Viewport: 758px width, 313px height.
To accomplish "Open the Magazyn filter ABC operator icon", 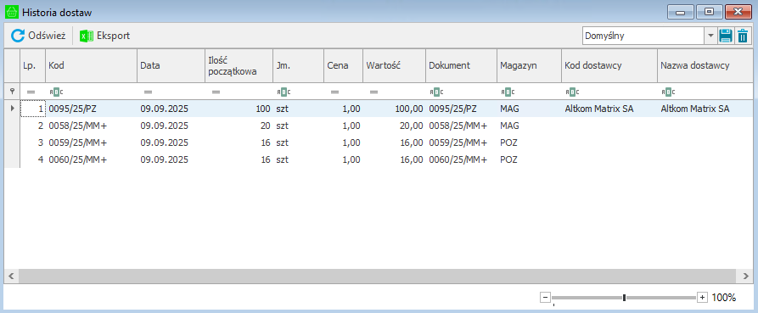I will click(x=508, y=92).
